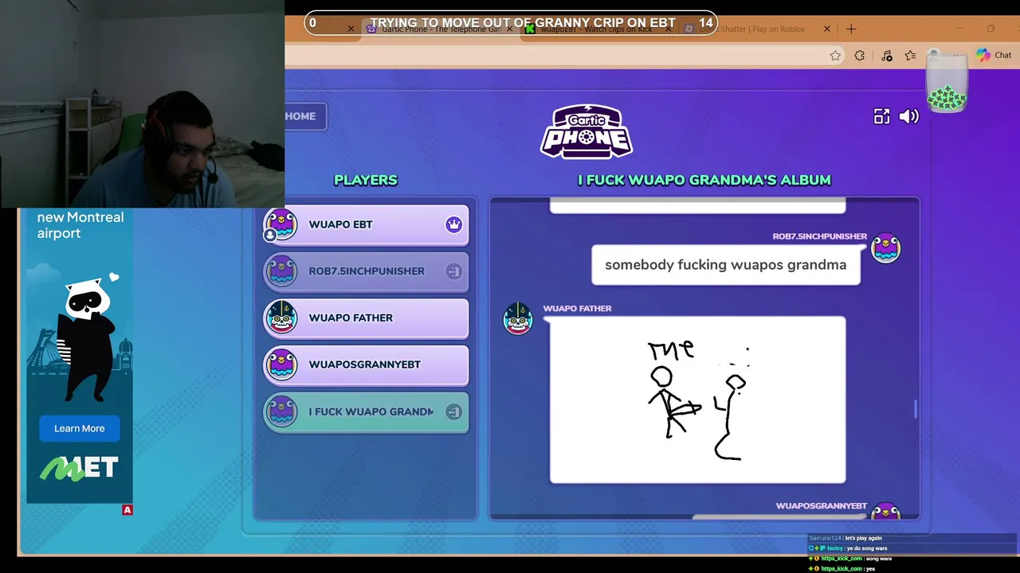Click the 'new Montreal airport' ad text
The width and height of the screenshot is (1020, 573).
click(80, 225)
